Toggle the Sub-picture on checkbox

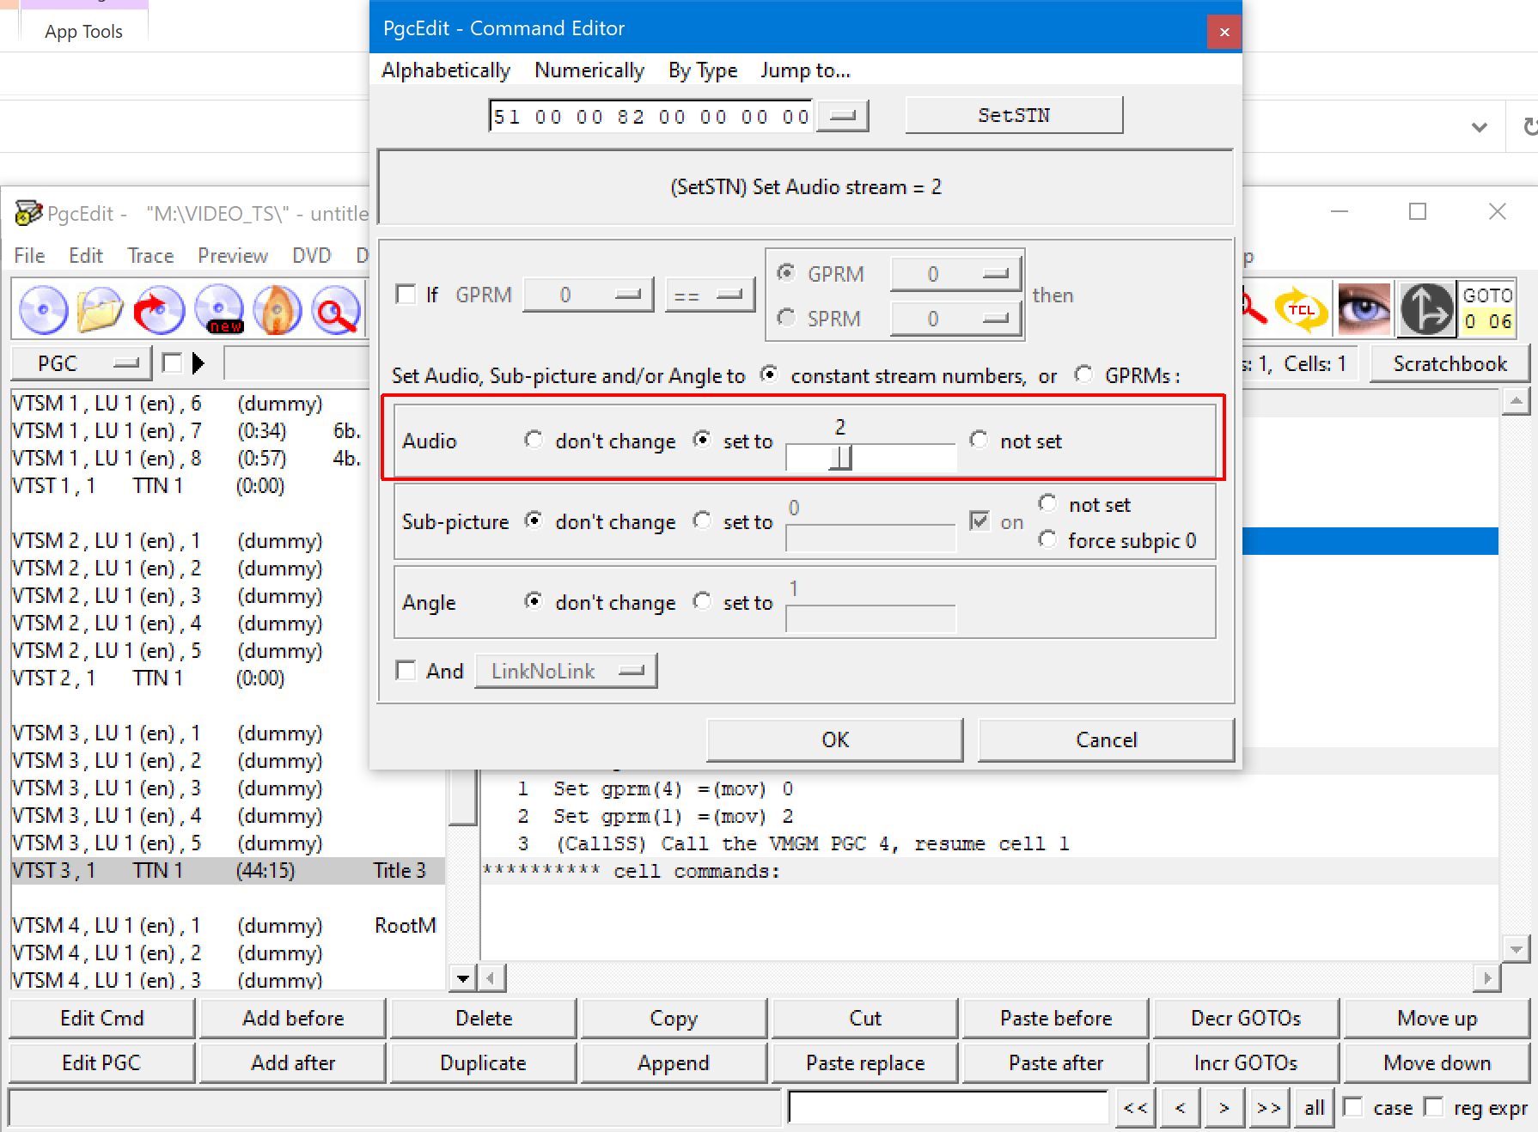979,520
